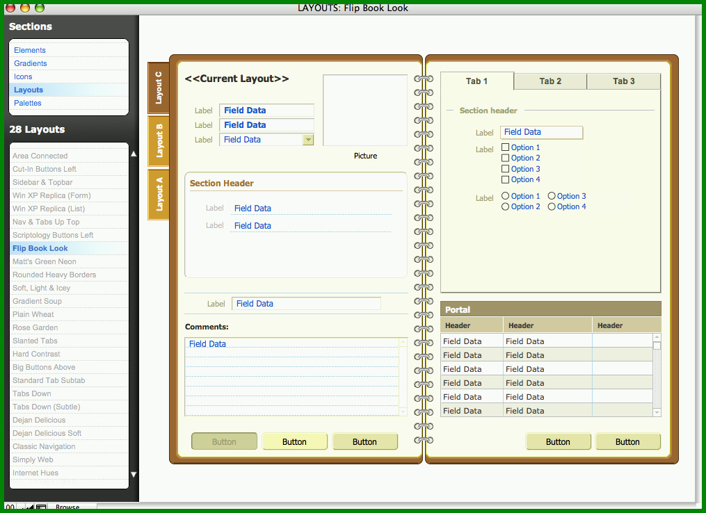Choose Matt's Green Neon layout

point(69,261)
